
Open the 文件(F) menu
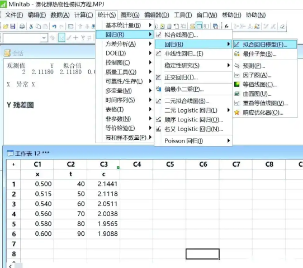tap(14, 15)
